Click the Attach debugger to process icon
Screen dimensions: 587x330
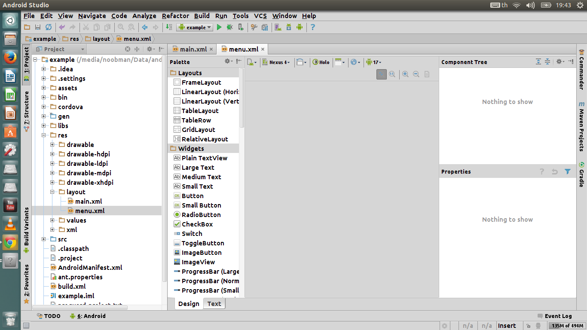point(241,27)
